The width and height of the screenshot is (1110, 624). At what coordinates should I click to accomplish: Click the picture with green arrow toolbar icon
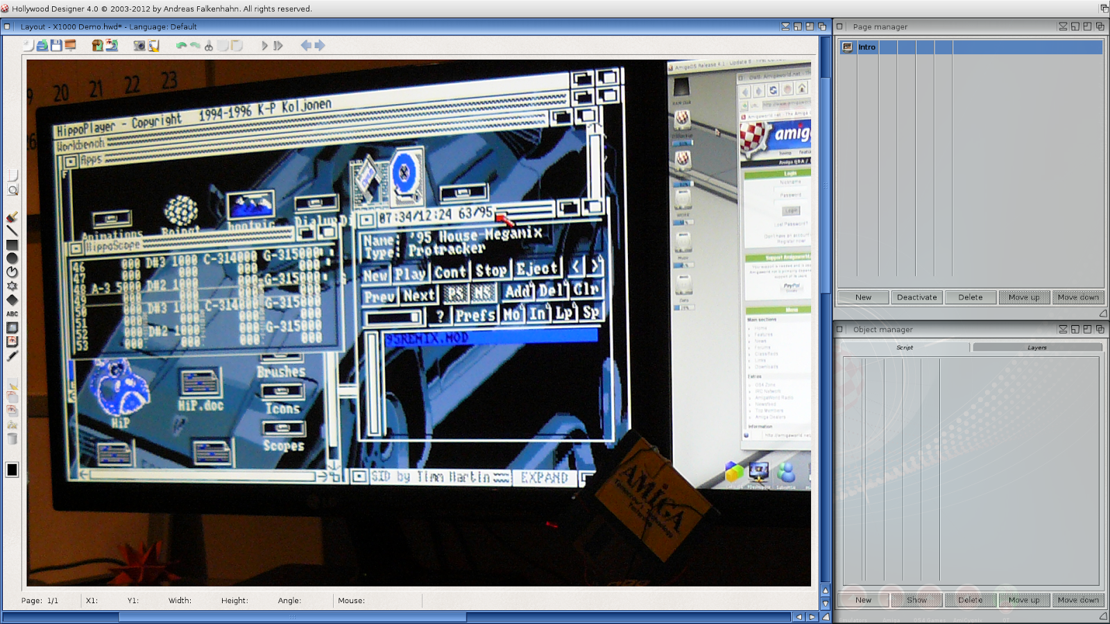[x=112, y=46]
